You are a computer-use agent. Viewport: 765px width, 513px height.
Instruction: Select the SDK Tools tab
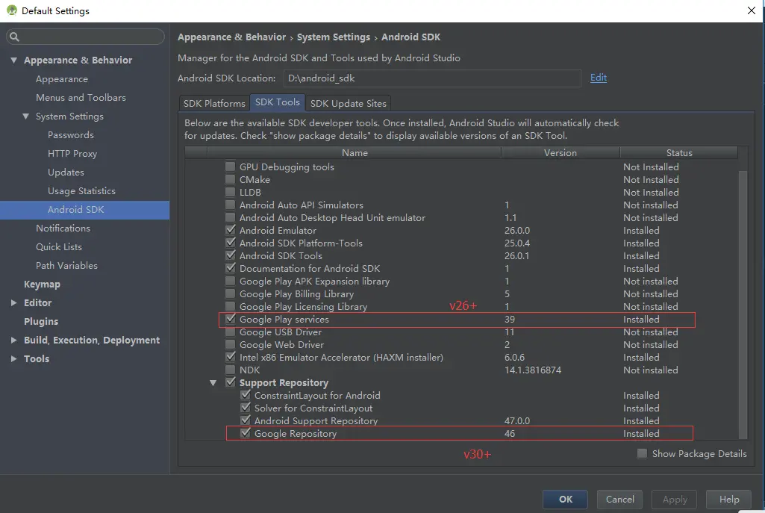click(x=278, y=102)
